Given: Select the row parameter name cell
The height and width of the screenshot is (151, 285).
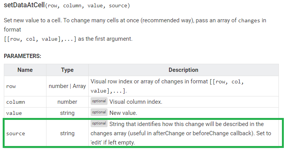Looking at the screenshot, I should 25,86.
